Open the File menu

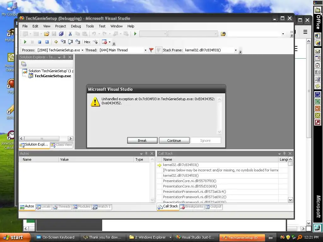(25, 26)
